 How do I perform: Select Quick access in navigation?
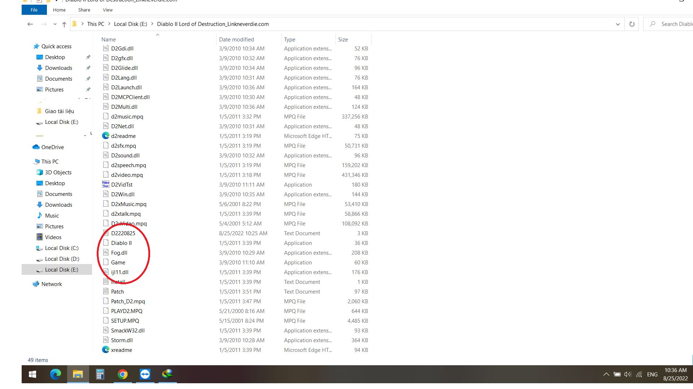56,46
